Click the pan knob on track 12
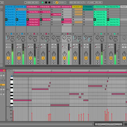 pos(86,54)
